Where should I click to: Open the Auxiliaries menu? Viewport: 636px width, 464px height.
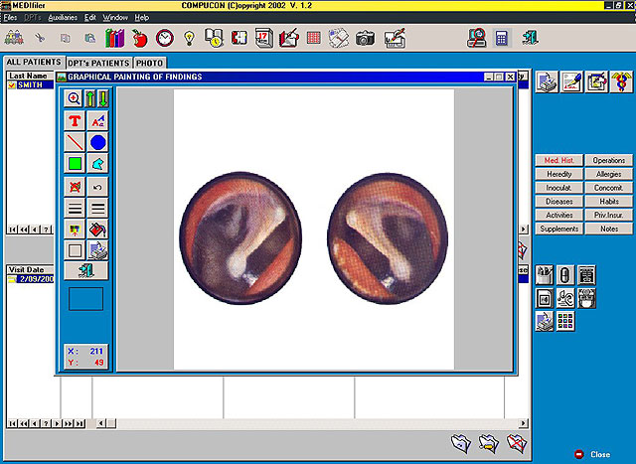point(63,18)
